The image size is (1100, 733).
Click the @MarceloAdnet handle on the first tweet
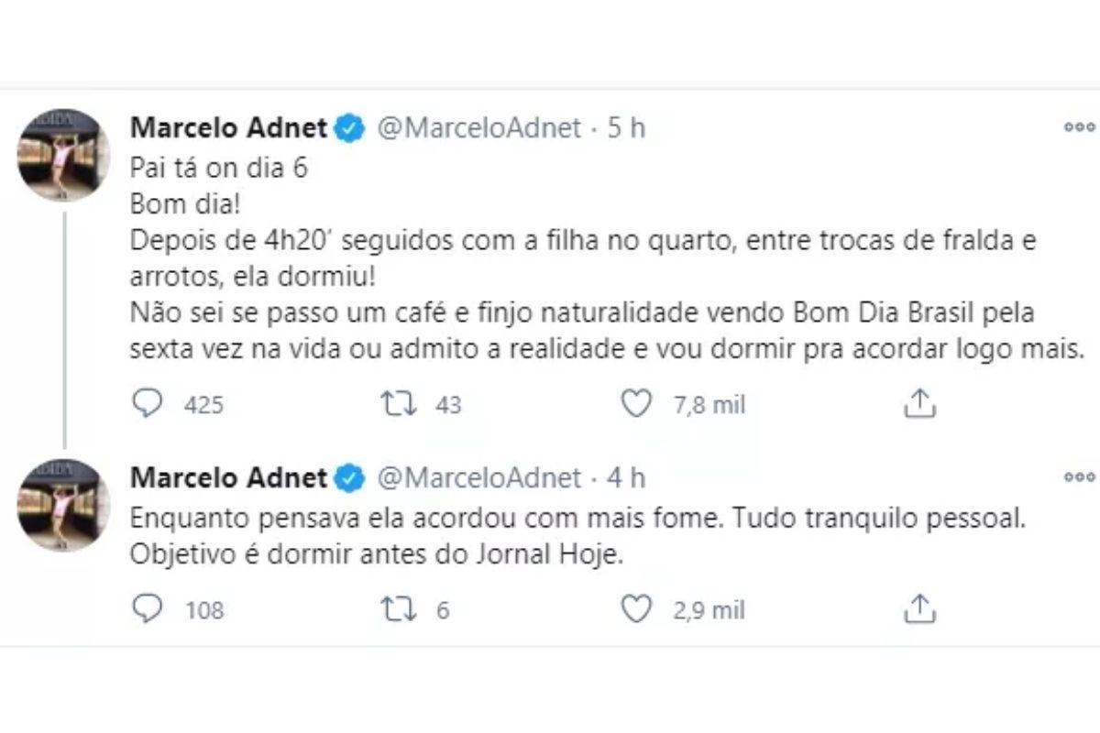479,128
